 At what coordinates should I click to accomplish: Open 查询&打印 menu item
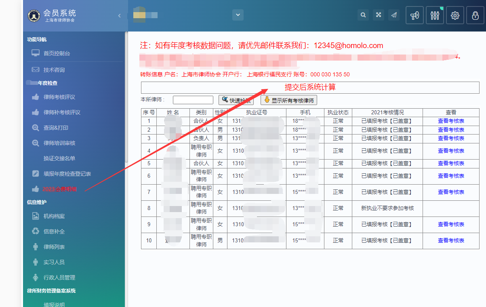[56, 128]
